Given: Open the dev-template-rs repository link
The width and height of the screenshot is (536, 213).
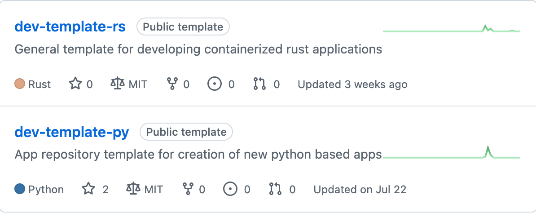Looking at the screenshot, I should point(70,27).
